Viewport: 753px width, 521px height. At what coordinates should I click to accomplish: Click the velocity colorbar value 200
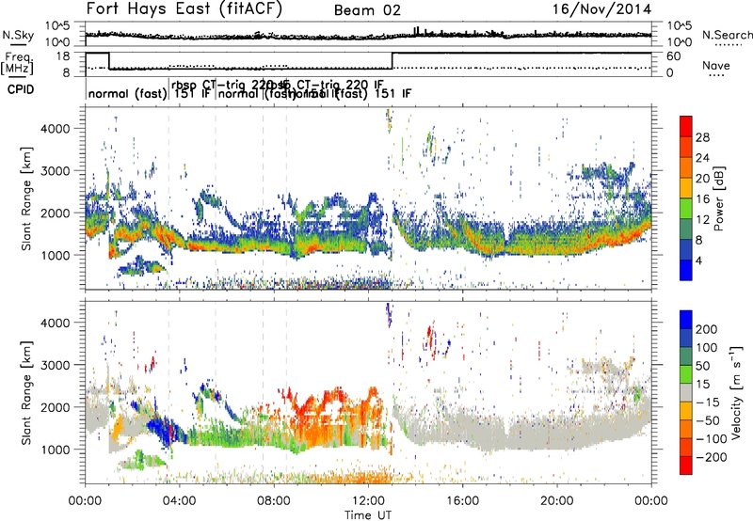click(706, 329)
